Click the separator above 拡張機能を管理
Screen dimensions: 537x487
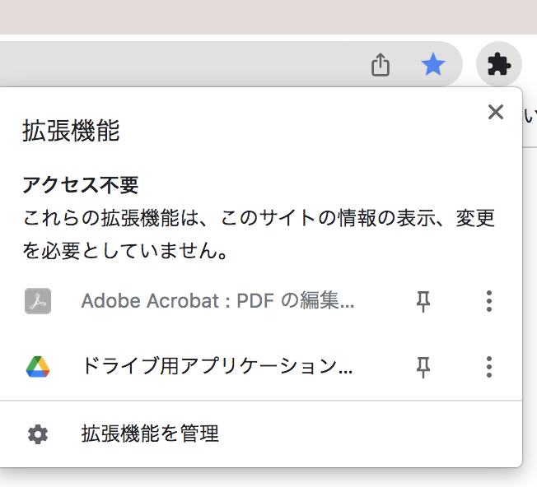click(x=260, y=401)
